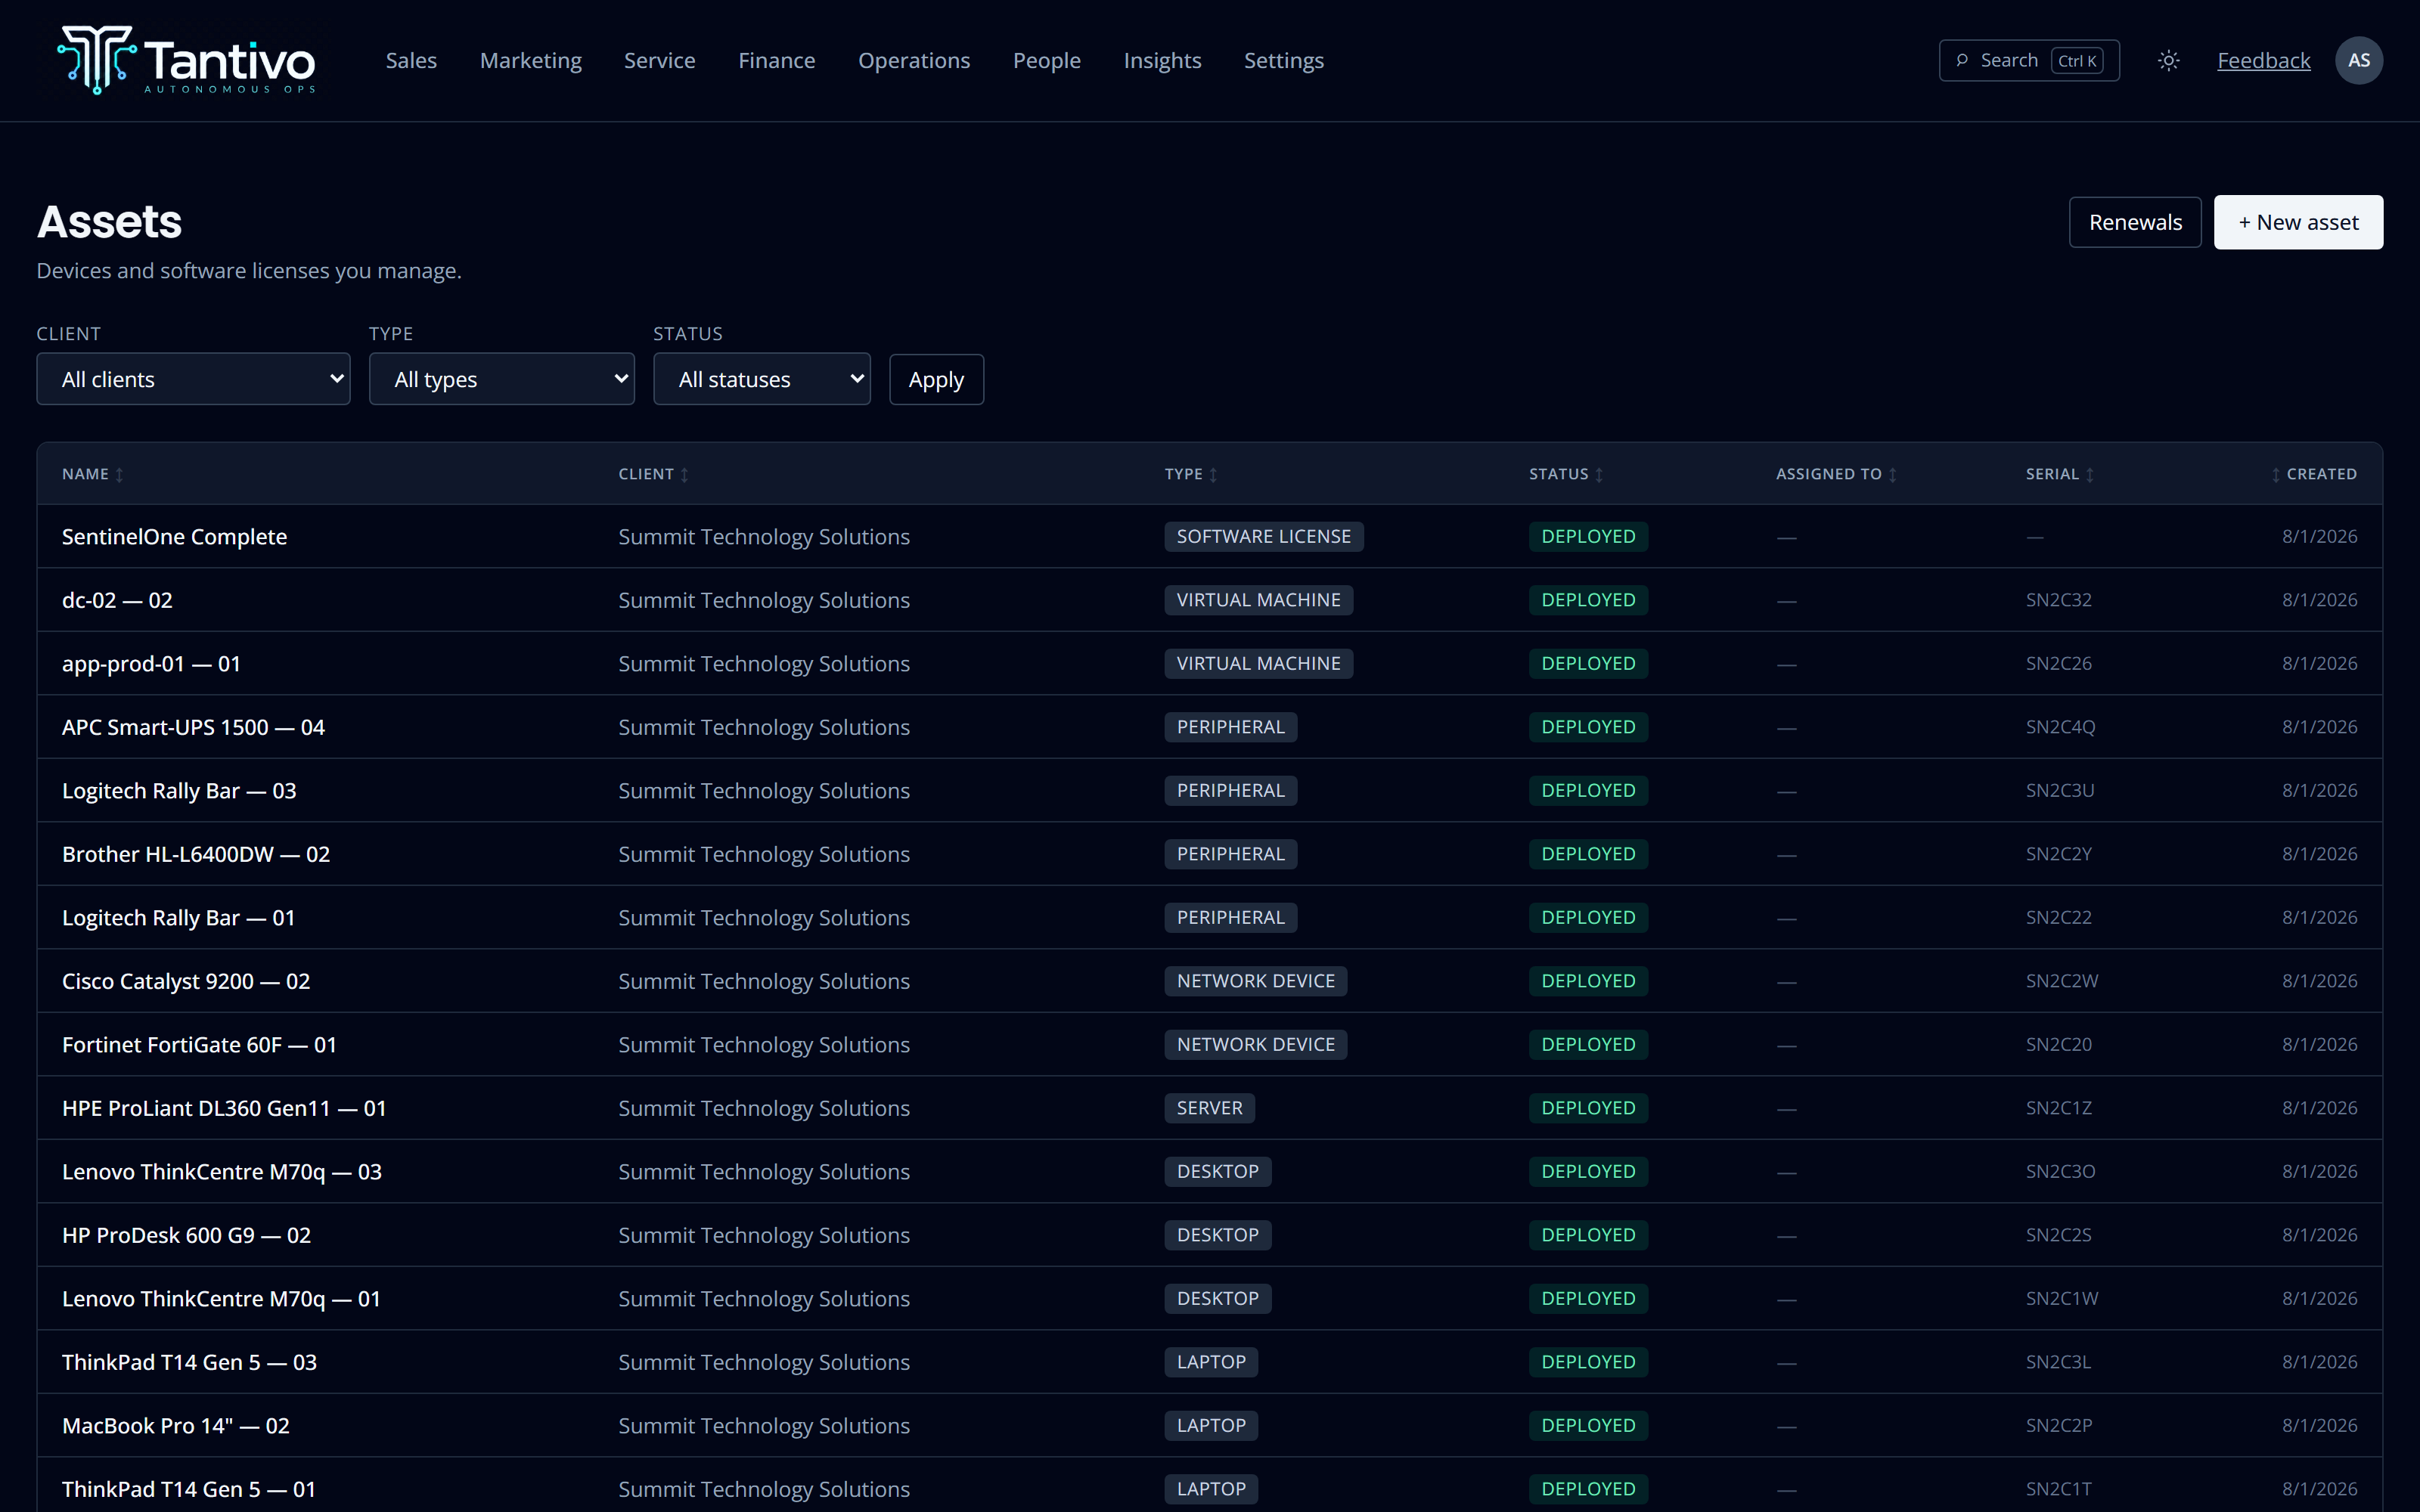Open Logitech Rally Bar — 01 asset

[x=179, y=918]
